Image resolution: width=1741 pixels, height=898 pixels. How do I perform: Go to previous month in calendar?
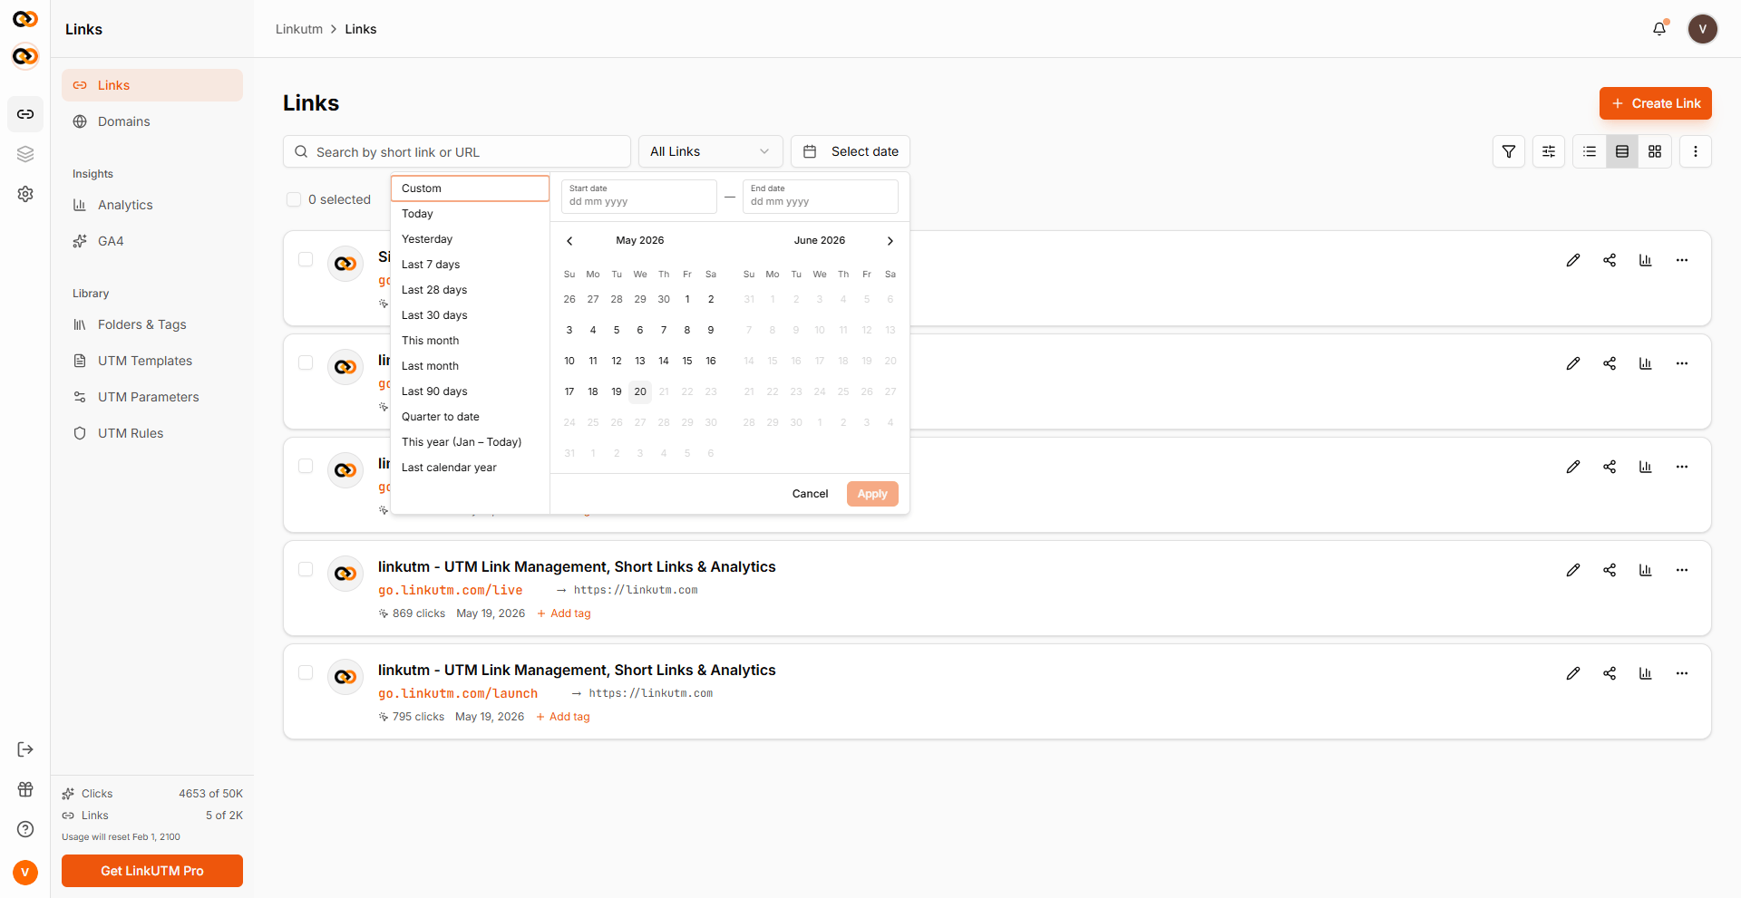[569, 241]
